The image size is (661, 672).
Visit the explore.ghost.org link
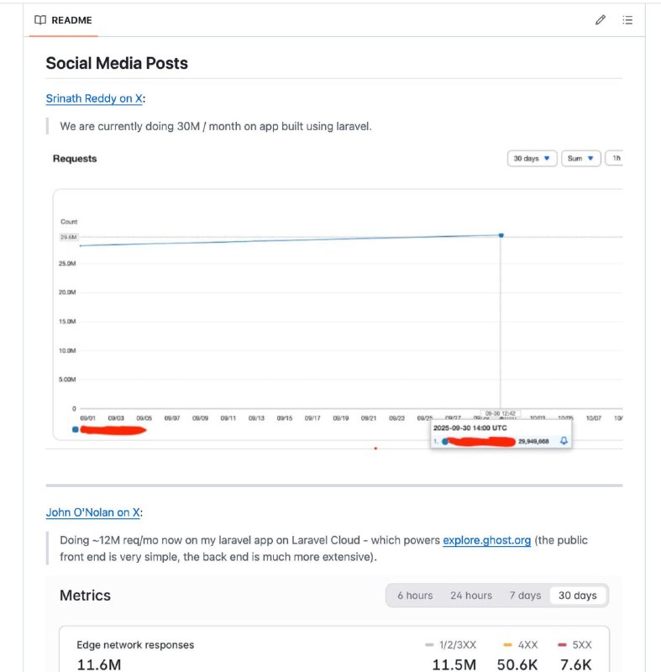pyautogui.click(x=487, y=540)
